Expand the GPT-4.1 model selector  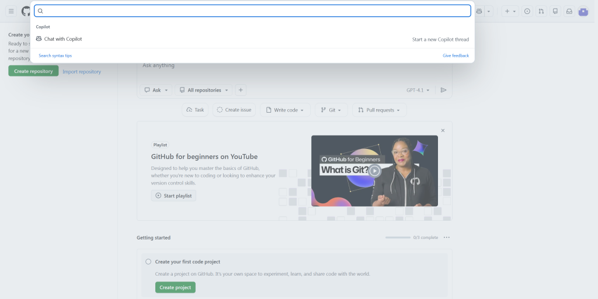click(418, 90)
